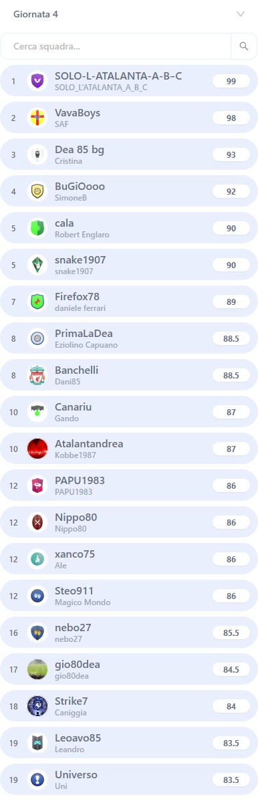Open the Universo team entry

[129, 780]
